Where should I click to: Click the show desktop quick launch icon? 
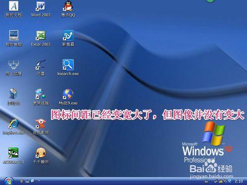click(x=27, y=181)
